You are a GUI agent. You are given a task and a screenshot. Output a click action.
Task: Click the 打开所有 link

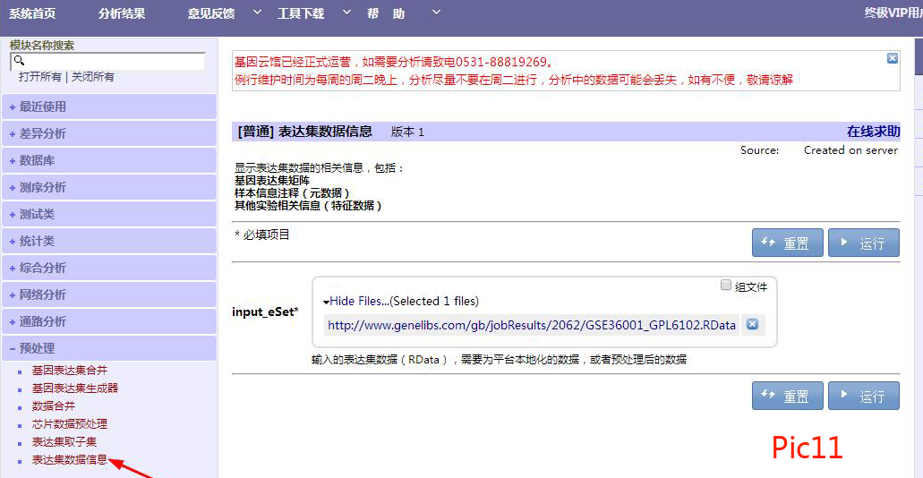[x=40, y=77]
